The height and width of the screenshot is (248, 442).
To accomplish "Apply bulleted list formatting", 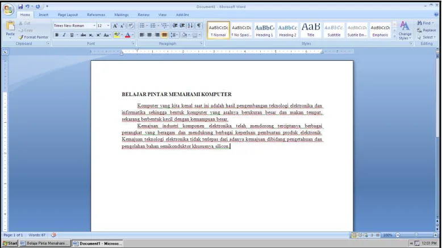I will (x=142, y=26).
